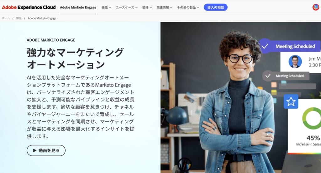Image resolution: width=321 pixels, height=173 pixels.
Task: Click Jim's profile photo in the meeting card
Action: pos(295,62)
